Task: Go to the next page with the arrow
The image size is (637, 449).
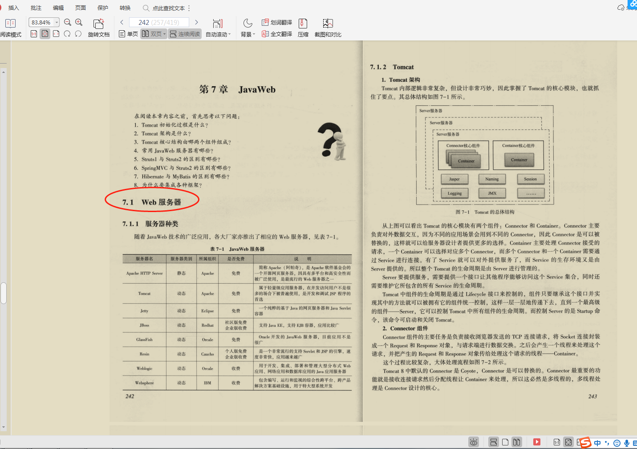Action: pyautogui.click(x=196, y=22)
